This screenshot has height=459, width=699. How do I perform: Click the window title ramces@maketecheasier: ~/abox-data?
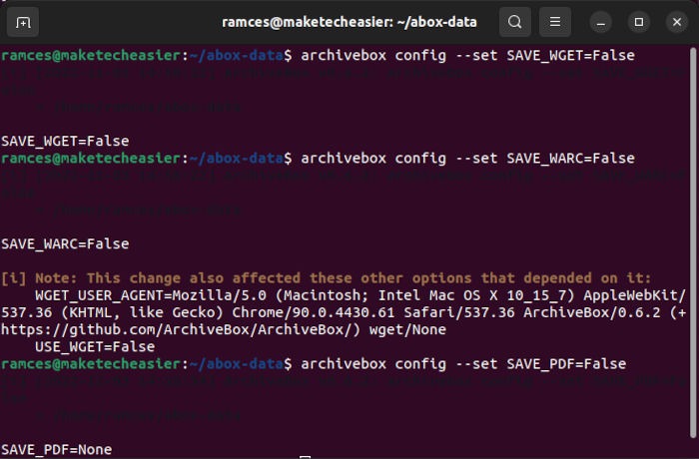click(349, 22)
